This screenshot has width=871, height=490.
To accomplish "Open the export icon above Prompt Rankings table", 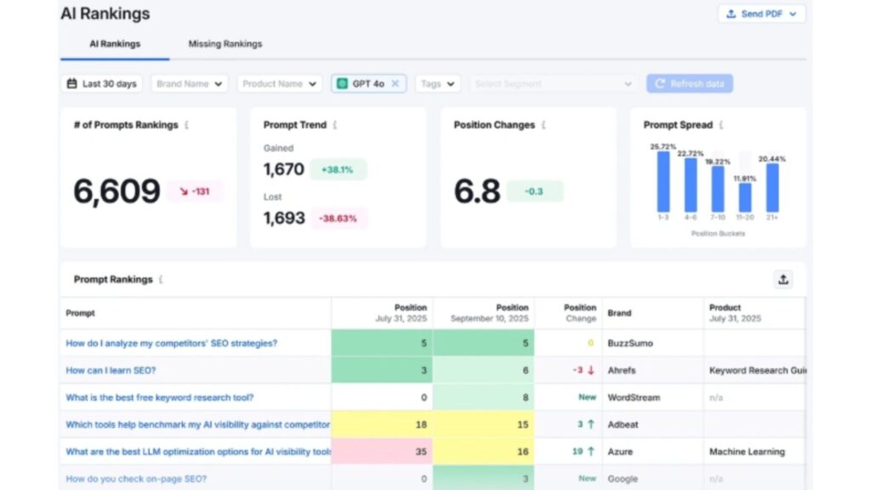I will (x=783, y=279).
